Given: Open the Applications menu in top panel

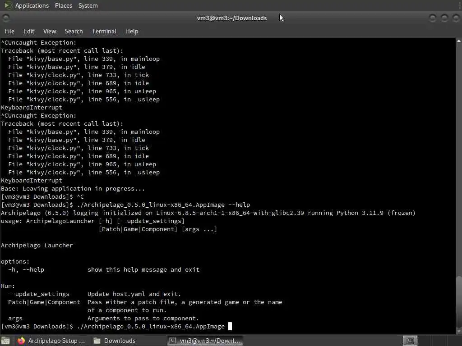Looking at the screenshot, I should pos(32,5).
